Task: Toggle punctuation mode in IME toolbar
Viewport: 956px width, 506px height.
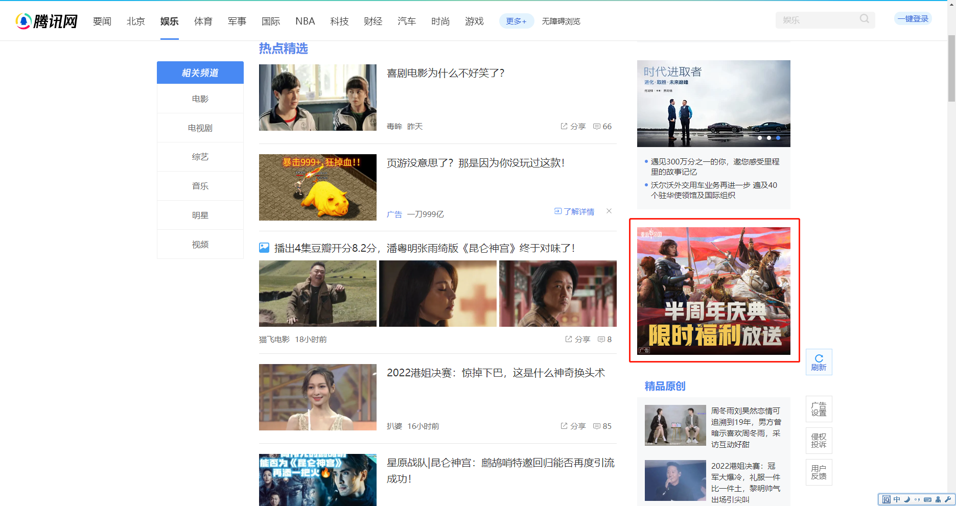Action: 917,499
